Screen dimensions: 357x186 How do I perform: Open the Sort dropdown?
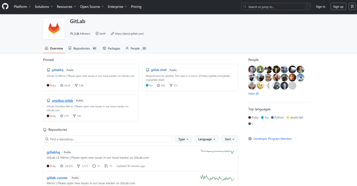(229, 139)
